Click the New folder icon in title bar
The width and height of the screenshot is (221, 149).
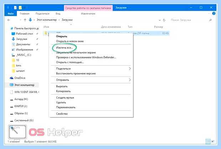20,8
